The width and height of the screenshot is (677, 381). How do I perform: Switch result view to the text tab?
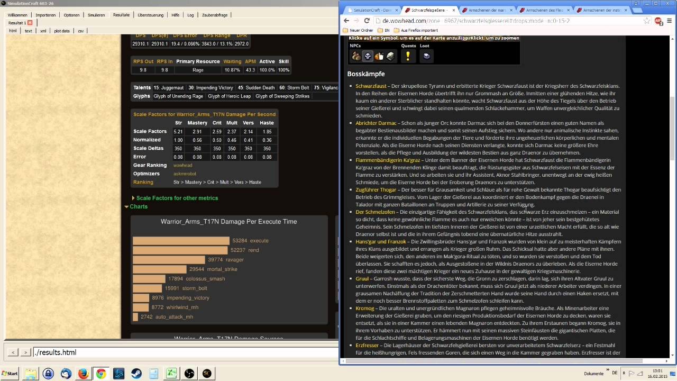pyautogui.click(x=29, y=31)
